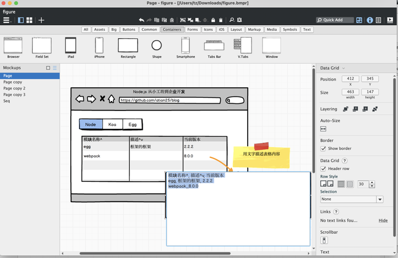The height and width of the screenshot is (258, 398).
Task: Open the hamburger main menu
Action: tap(7, 20)
